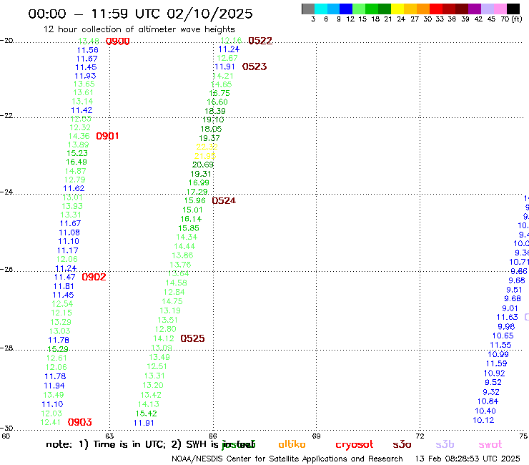The width and height of the screenshot is (529, 465).
Task: Click the blue 11.59 reading
Action: click(x=496, y=363)
